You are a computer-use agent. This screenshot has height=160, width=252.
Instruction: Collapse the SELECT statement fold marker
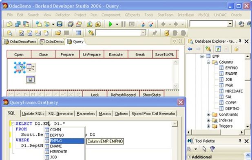tap(13, 123)
